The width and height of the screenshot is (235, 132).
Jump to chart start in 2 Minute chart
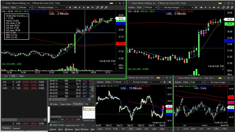(75, 7)
